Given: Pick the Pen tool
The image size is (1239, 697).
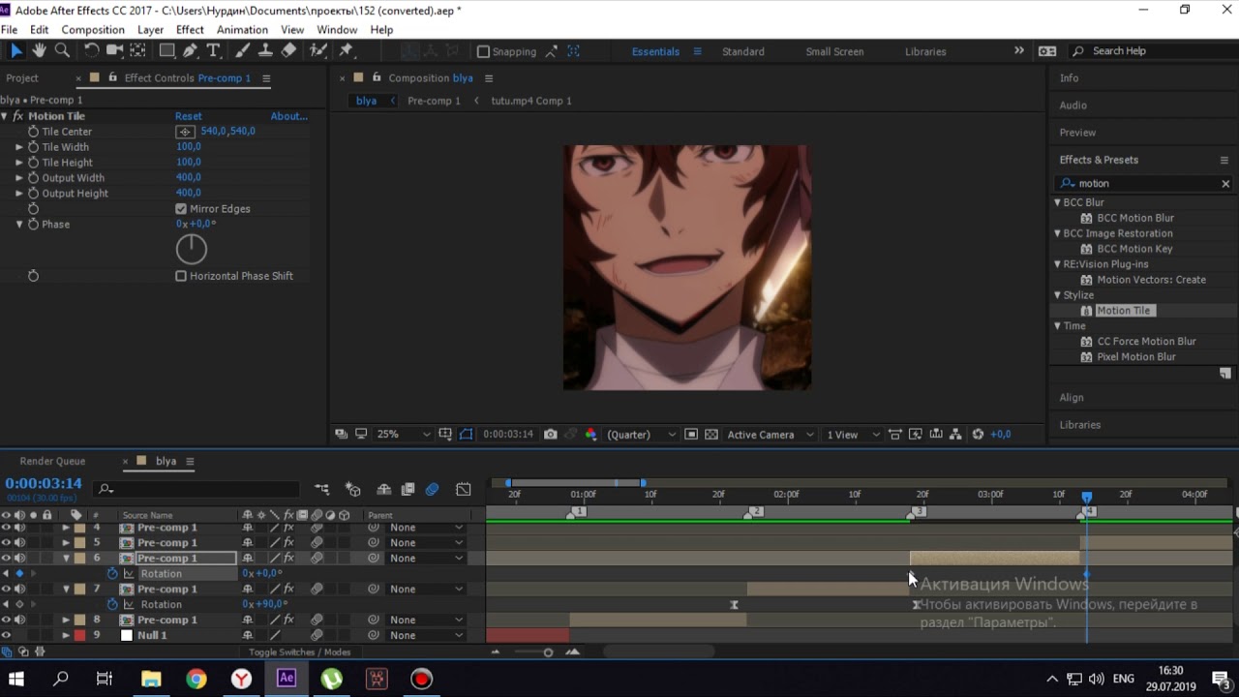Looking at the screenshot, I should [191, 51].
